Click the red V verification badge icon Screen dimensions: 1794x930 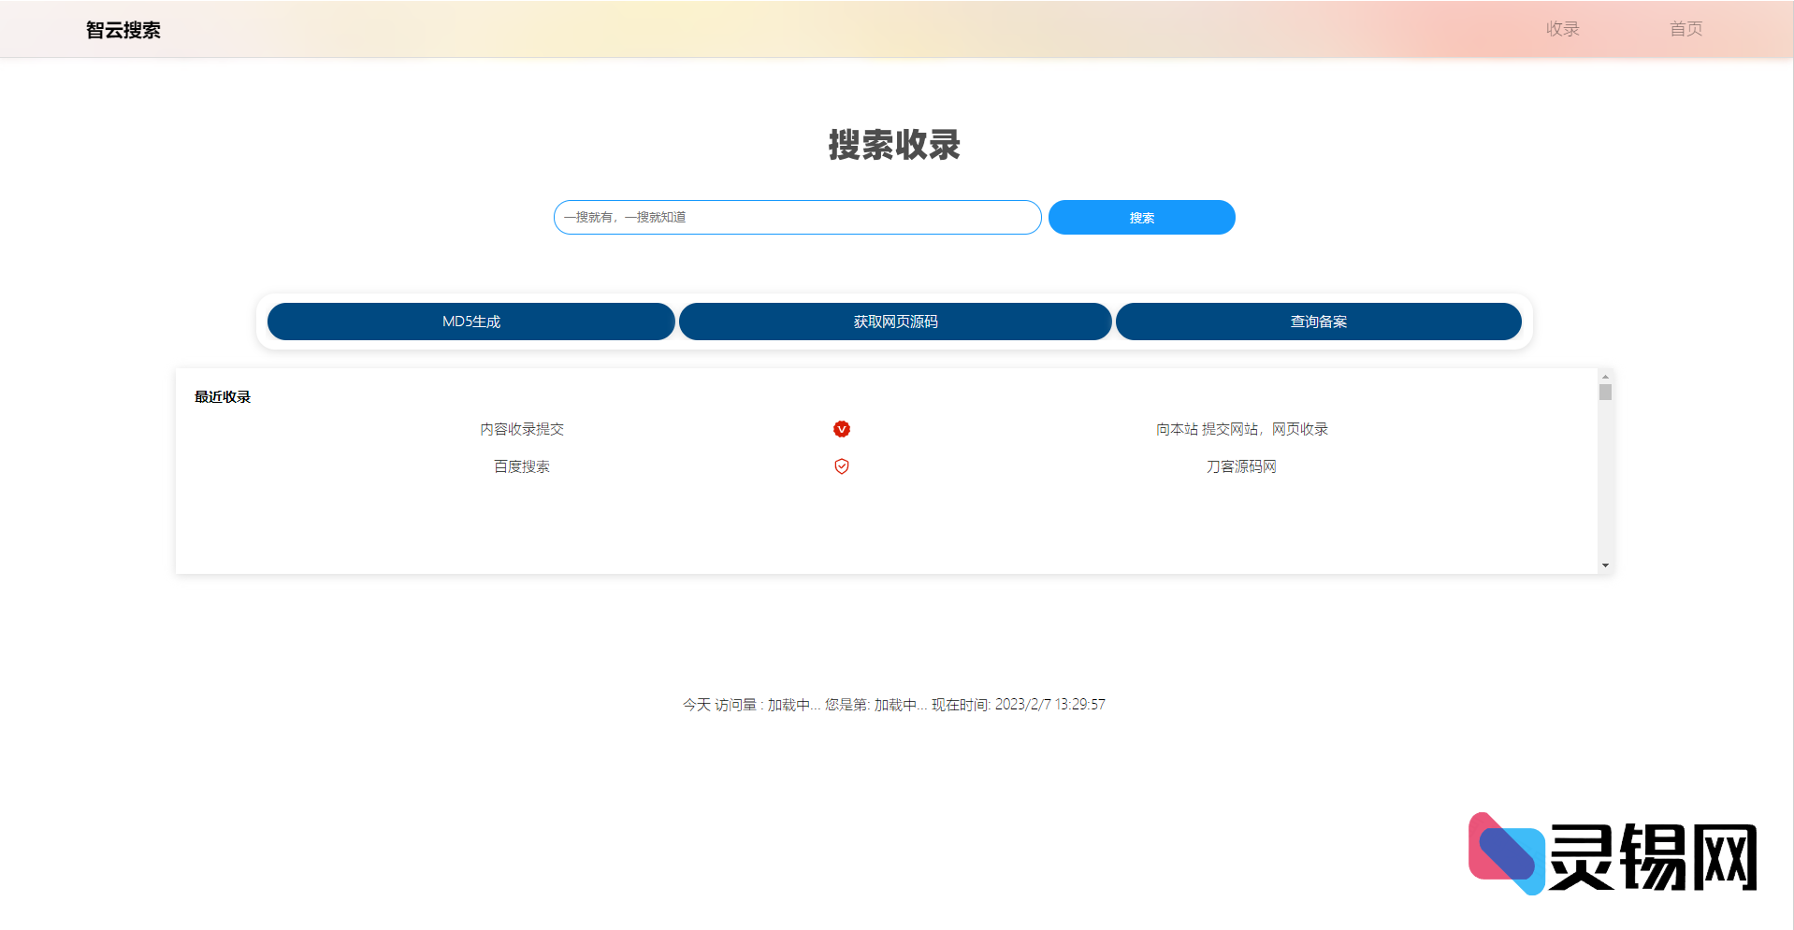[841, 429]
